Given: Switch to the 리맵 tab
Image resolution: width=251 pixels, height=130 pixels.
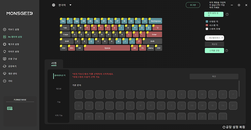Looking at the screenshot, I should [54, 63].
